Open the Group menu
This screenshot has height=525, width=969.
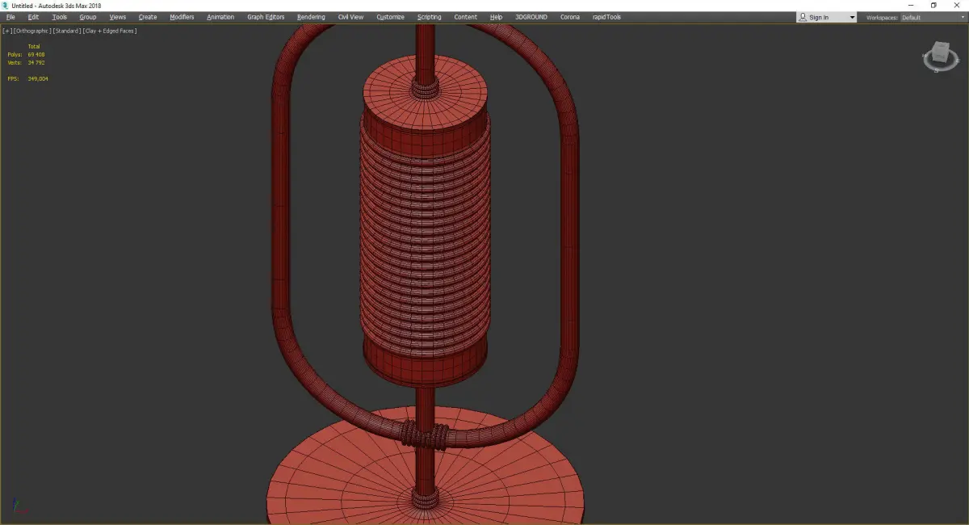(x=87, y=17)
